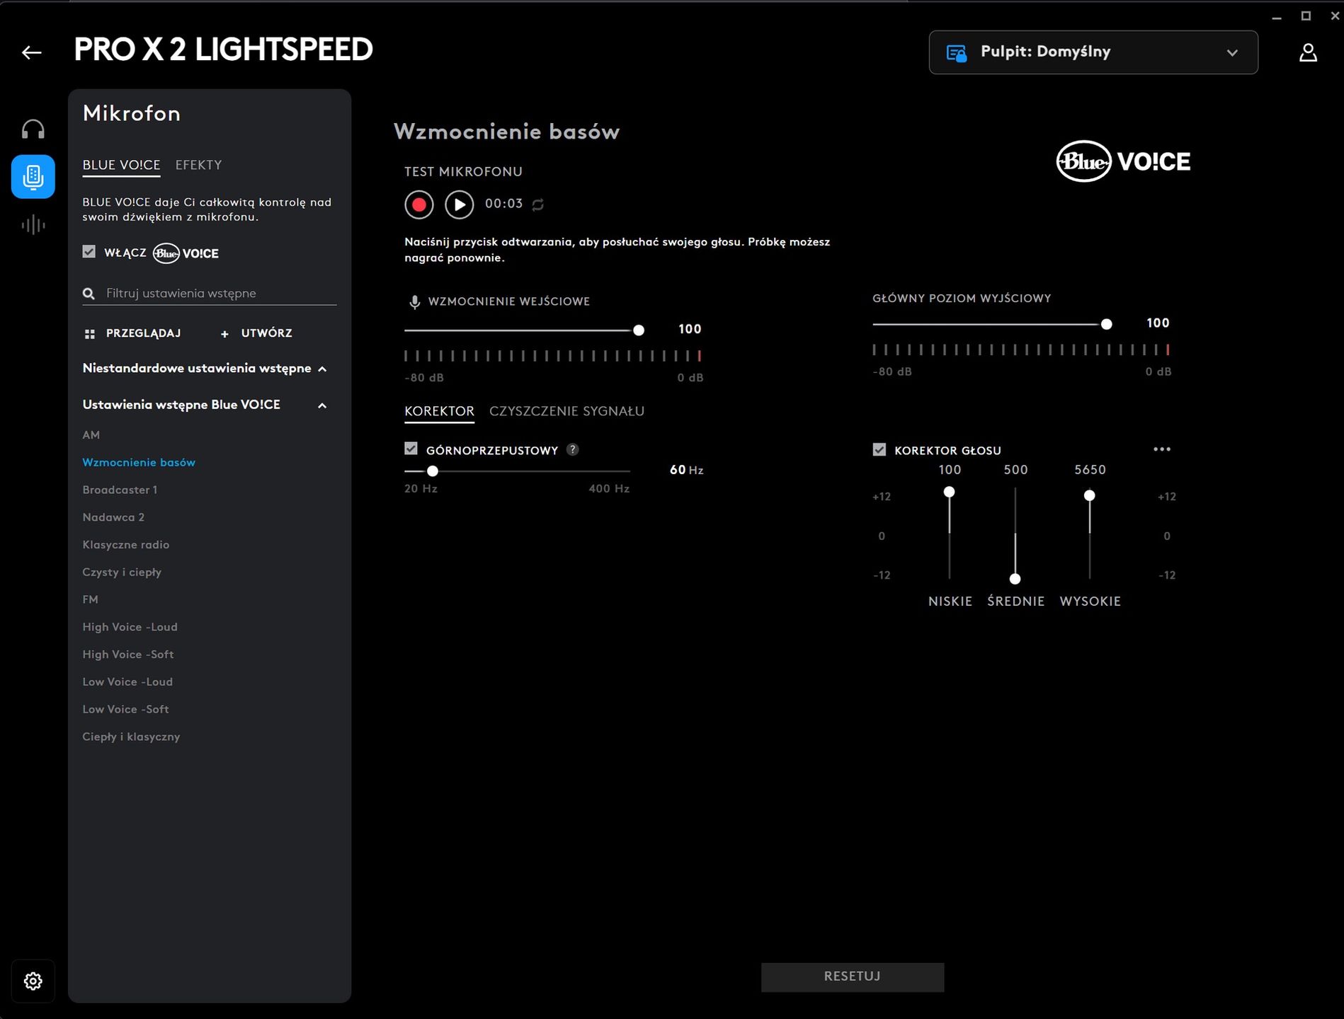This screenshot has width=1344, height=1019.
Task: Show help for the high-pass filter
Action: tap(573, 449)
